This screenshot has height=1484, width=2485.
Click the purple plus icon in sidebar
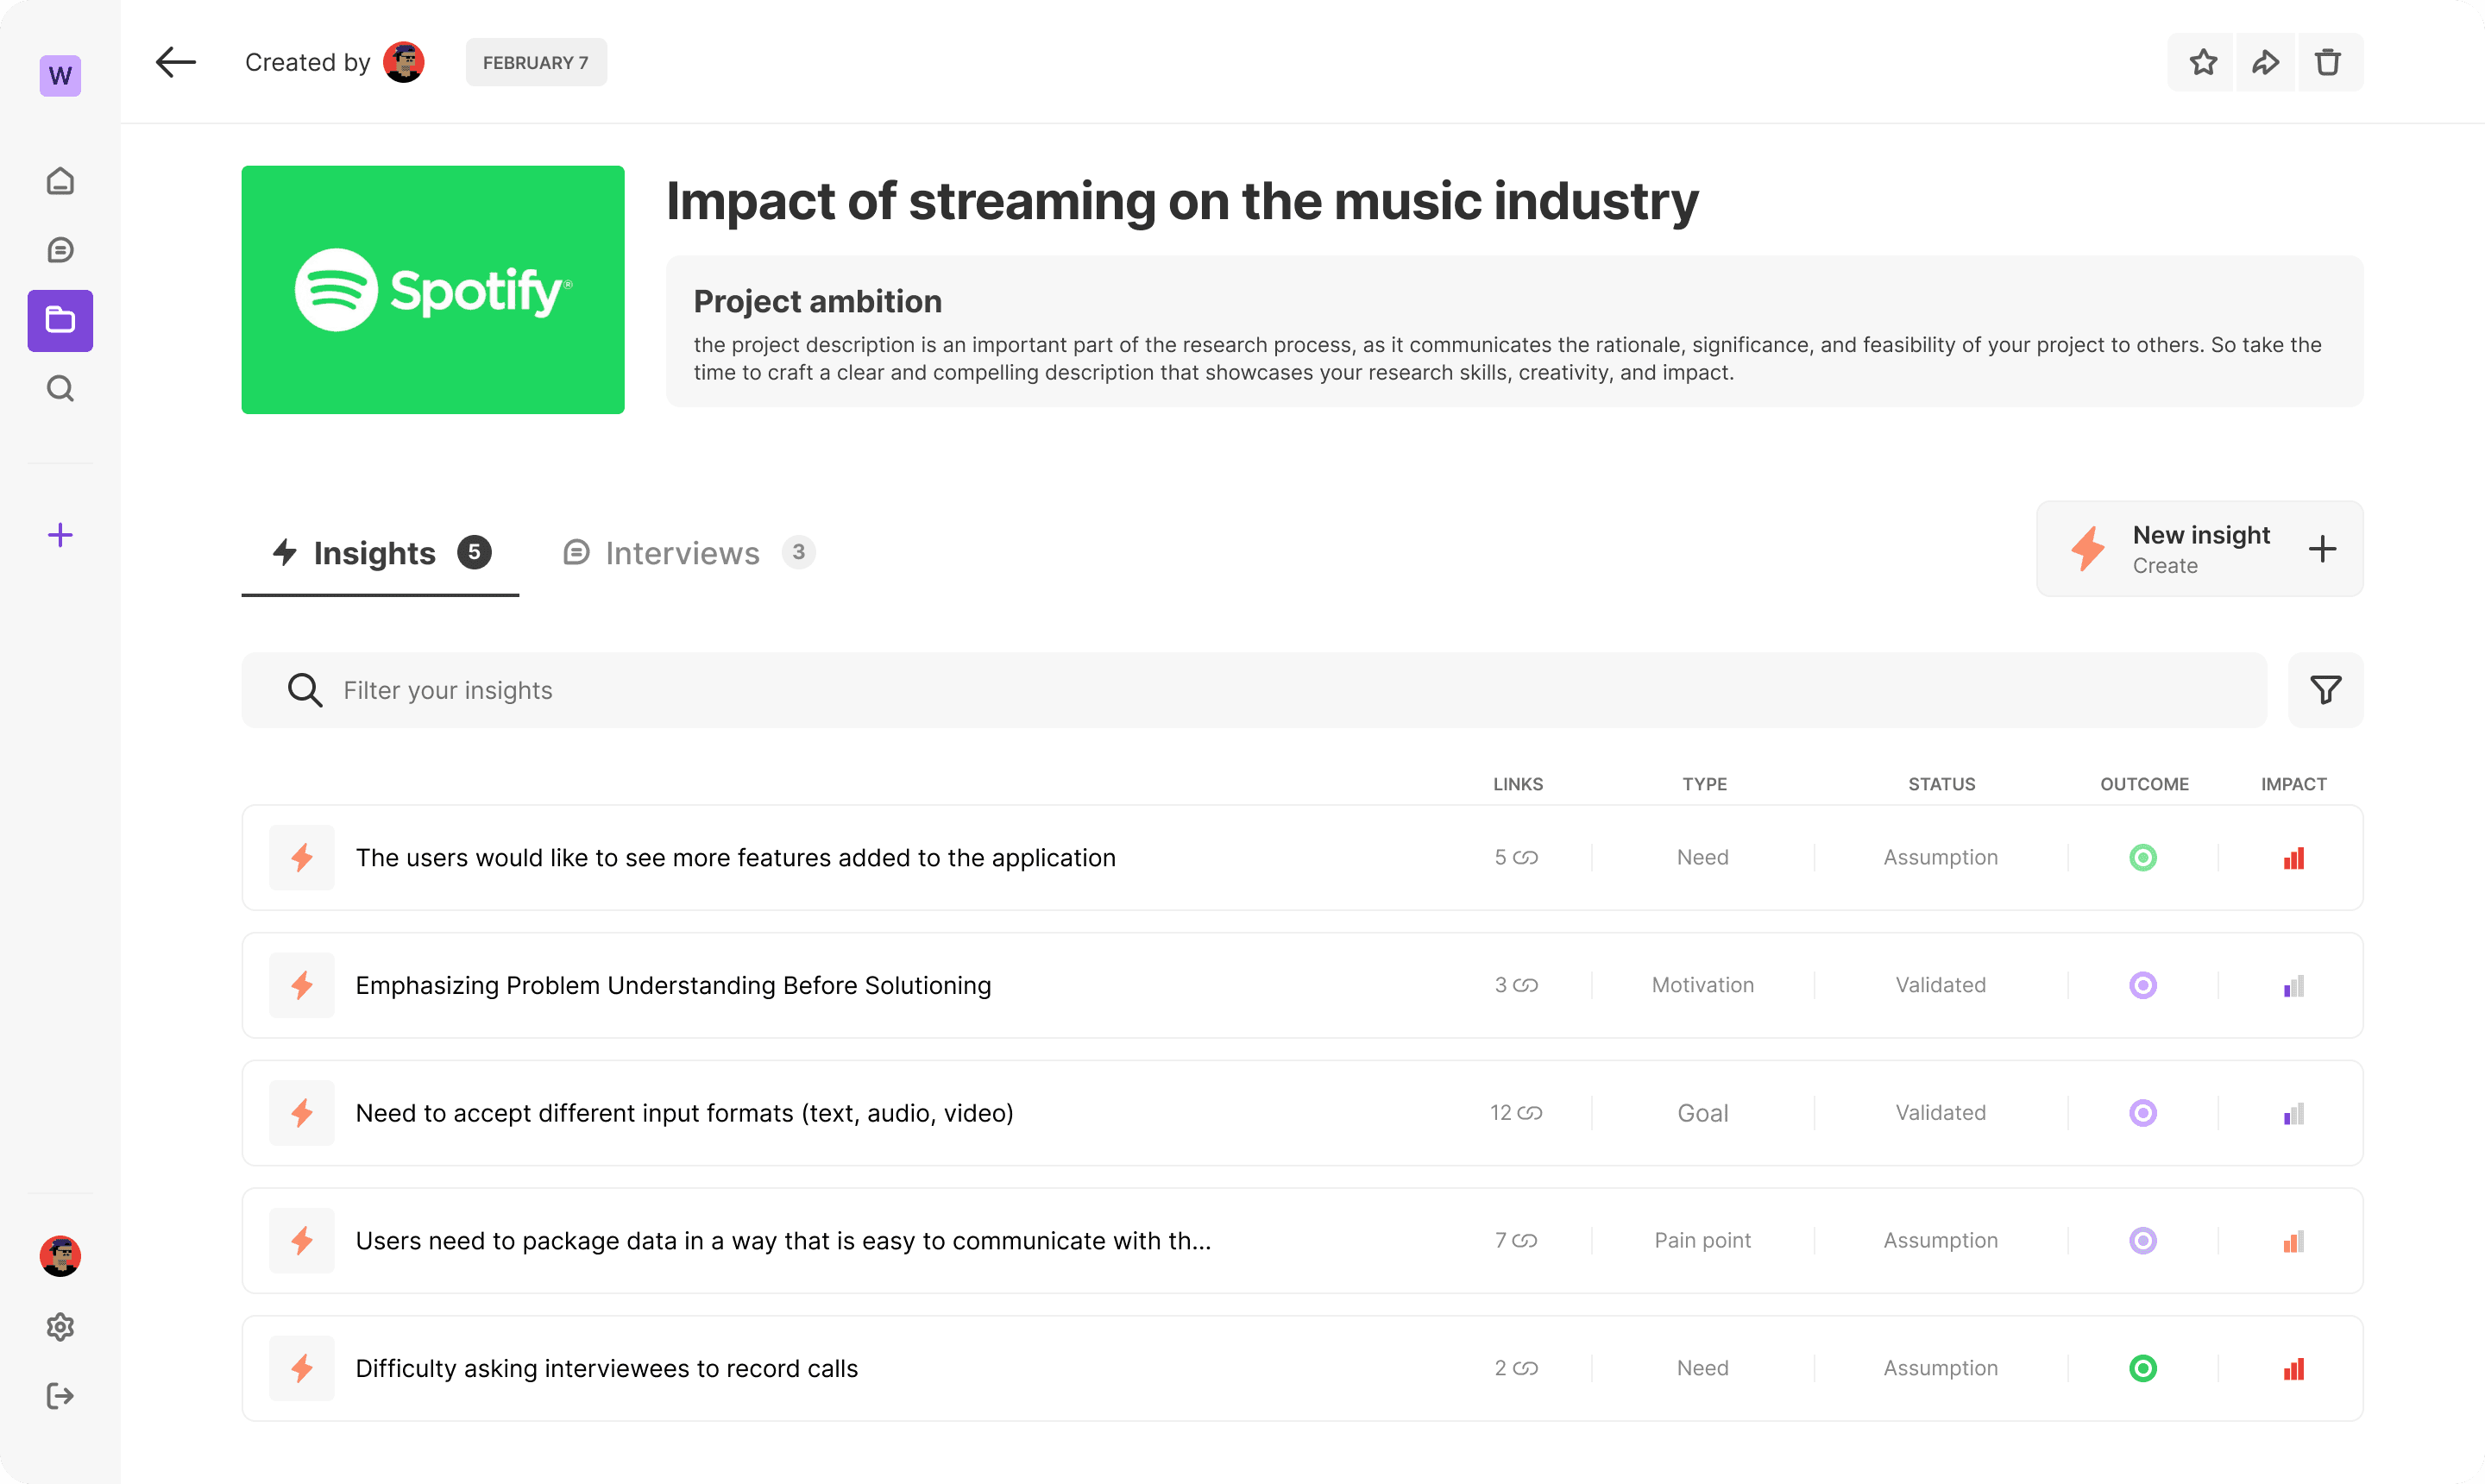pos(60,535)
